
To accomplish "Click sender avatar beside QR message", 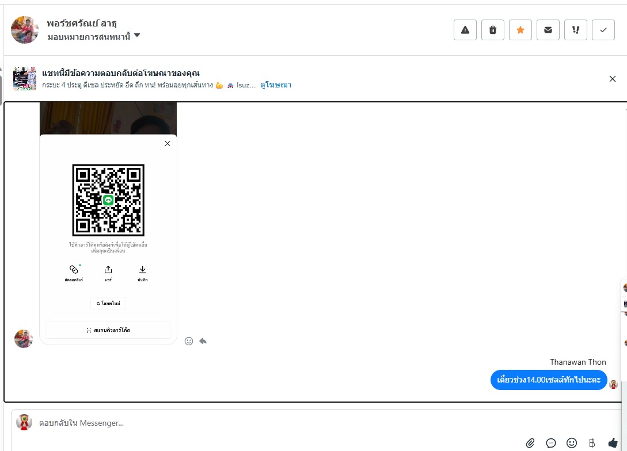I will coord(24,339).
